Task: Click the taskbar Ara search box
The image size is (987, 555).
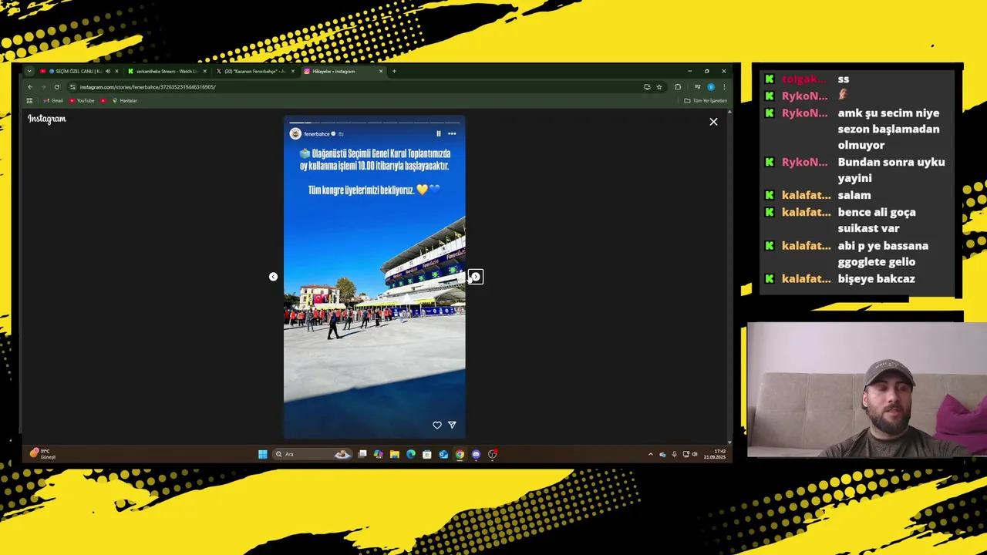Action: [x=313, y=454]
